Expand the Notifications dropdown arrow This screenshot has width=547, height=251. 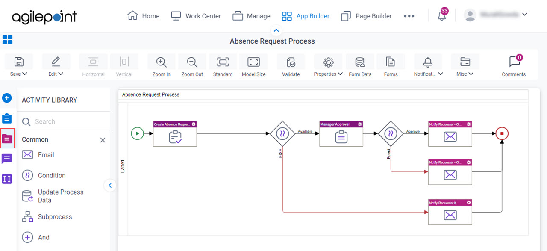click(x=440, y=74)
